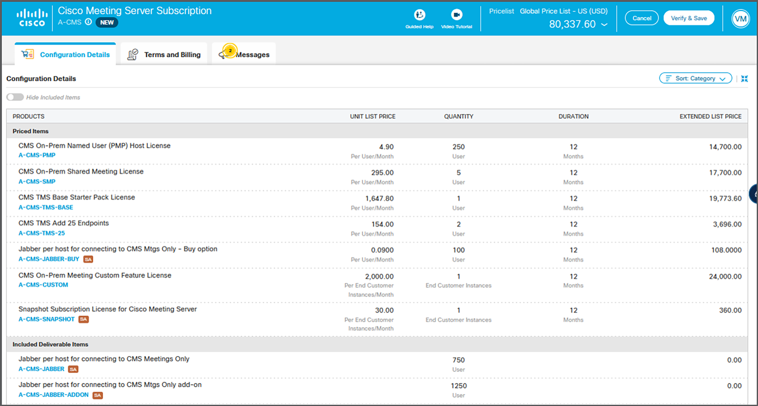Open the A-CMS-CUSTOM link

[x=43, y=285]
